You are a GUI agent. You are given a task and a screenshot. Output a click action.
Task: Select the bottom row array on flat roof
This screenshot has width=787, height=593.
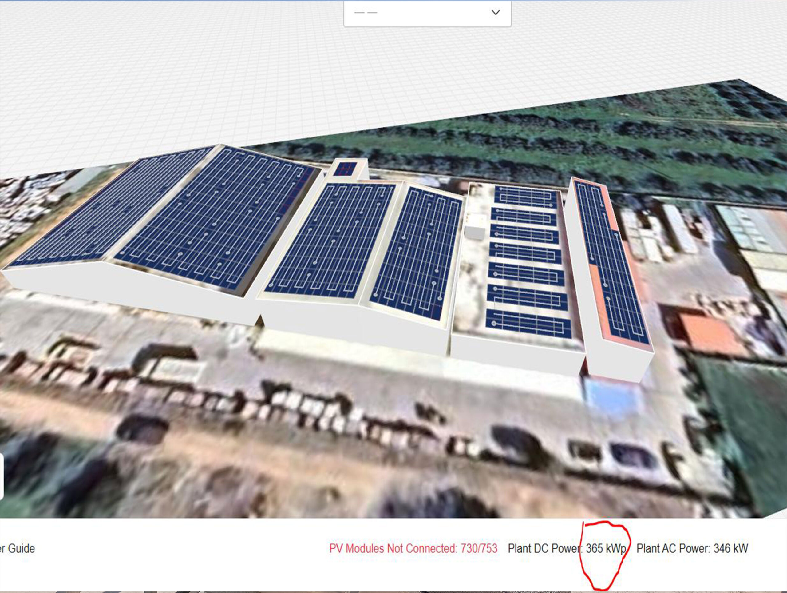coord(528,323)
